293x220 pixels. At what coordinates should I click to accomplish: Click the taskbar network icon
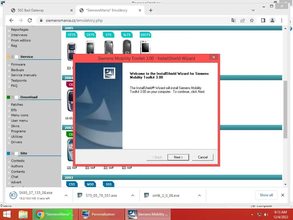click(x=259, y=214)
